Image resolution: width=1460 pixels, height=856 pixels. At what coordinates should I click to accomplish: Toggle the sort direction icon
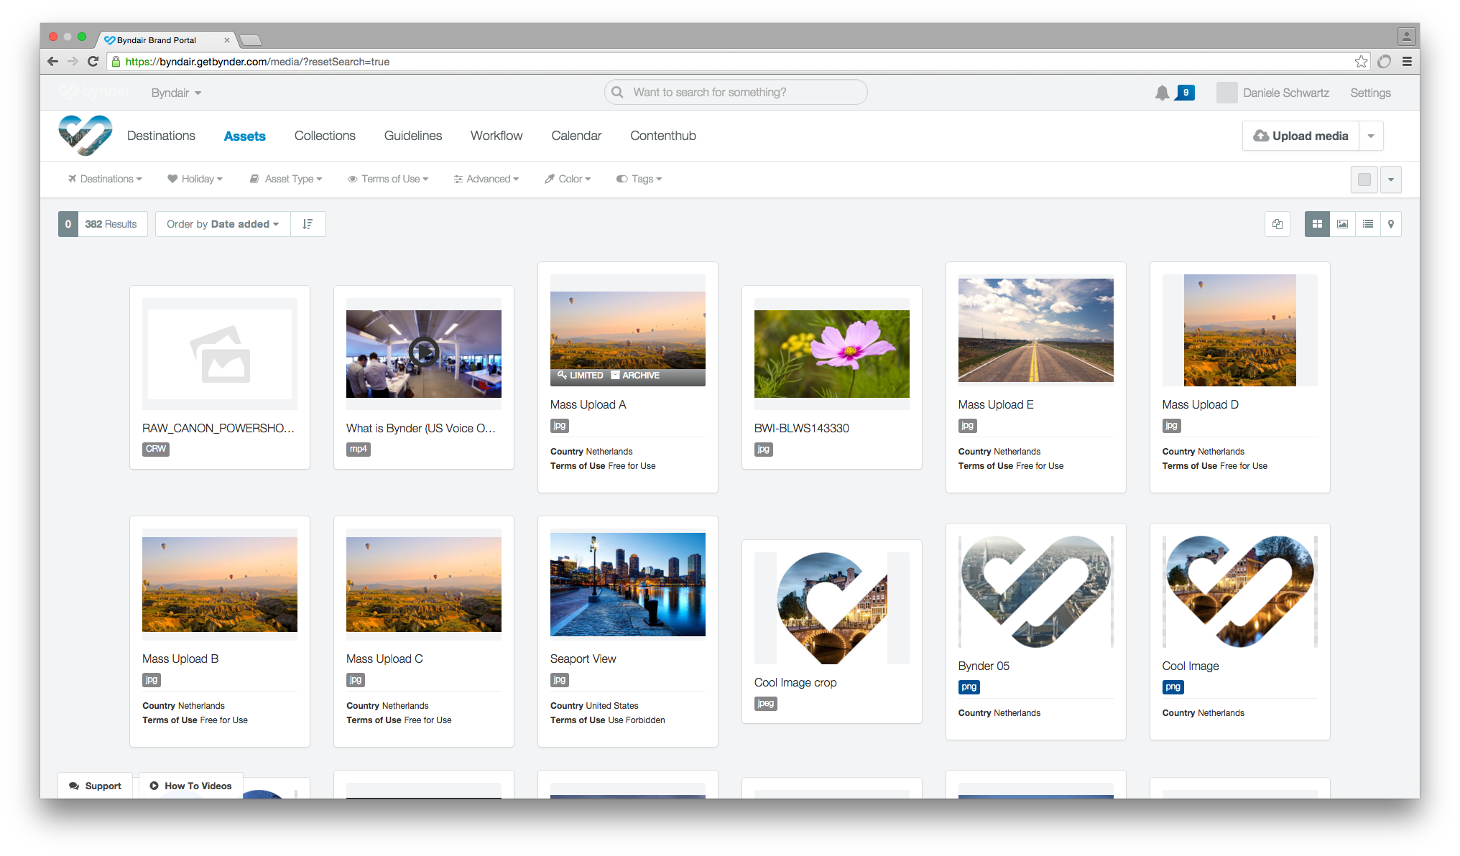pyautogui.click(x=308, y=224)
